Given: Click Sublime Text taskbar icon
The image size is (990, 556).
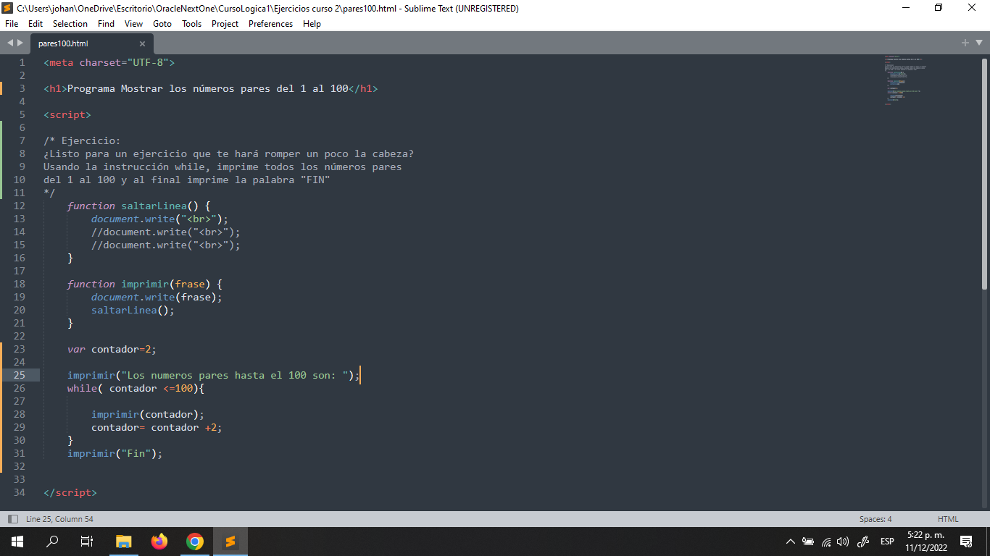Looking at the screenshot, I should pyautogui.click(x=230, y=541).
